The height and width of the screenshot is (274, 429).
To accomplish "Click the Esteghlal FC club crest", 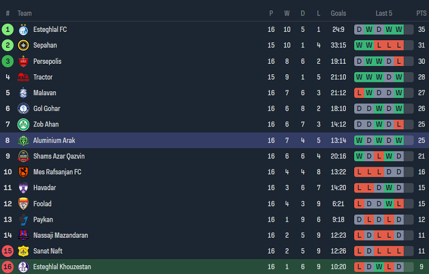I will (23, 30).
